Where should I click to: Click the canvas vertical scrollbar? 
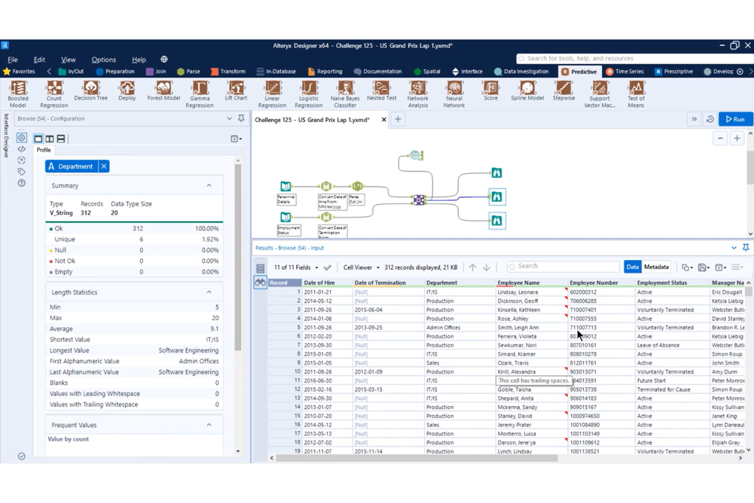(x=750, y=168)
